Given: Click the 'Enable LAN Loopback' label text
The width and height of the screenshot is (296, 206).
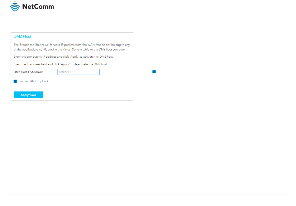Looking at the screenshot, I should pos(33,81).
